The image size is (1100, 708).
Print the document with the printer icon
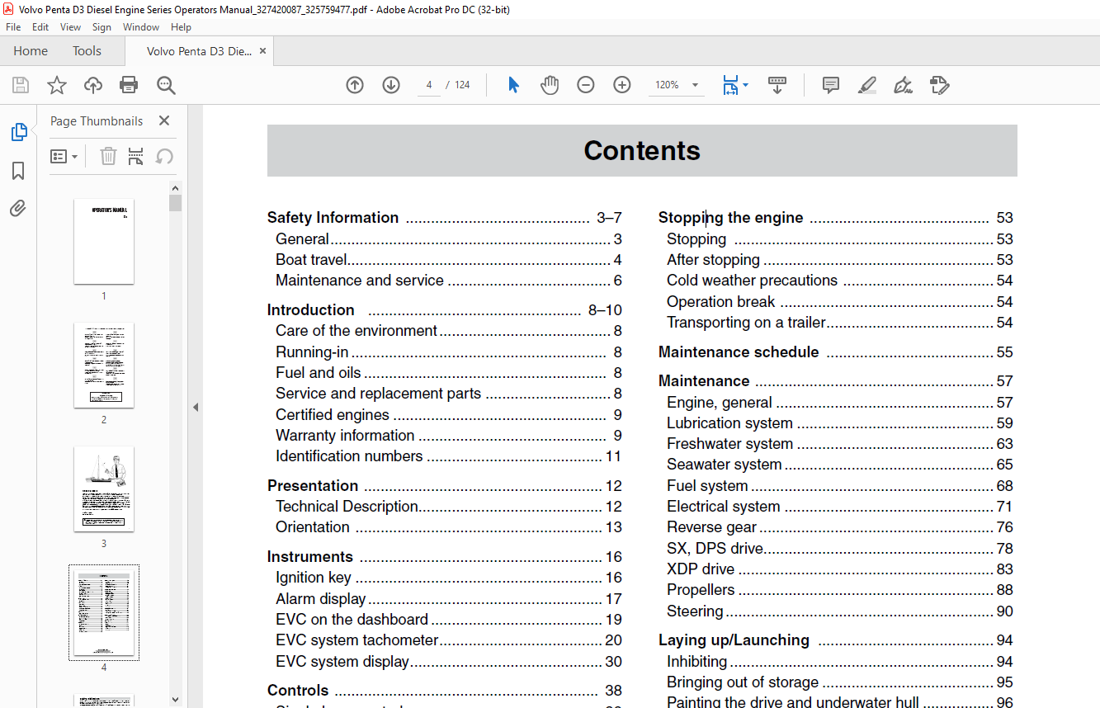click(129, 85)
